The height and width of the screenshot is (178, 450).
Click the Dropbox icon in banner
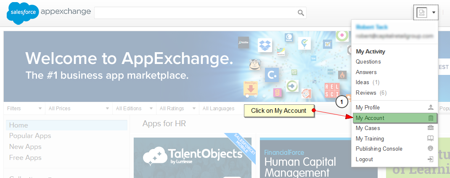265,45
